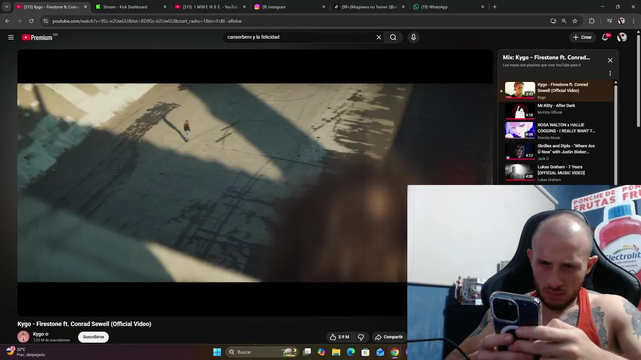This screenshot has height=360, width=641.
Task: Open Chrome three-dot menu
Action: coord(634,21)
